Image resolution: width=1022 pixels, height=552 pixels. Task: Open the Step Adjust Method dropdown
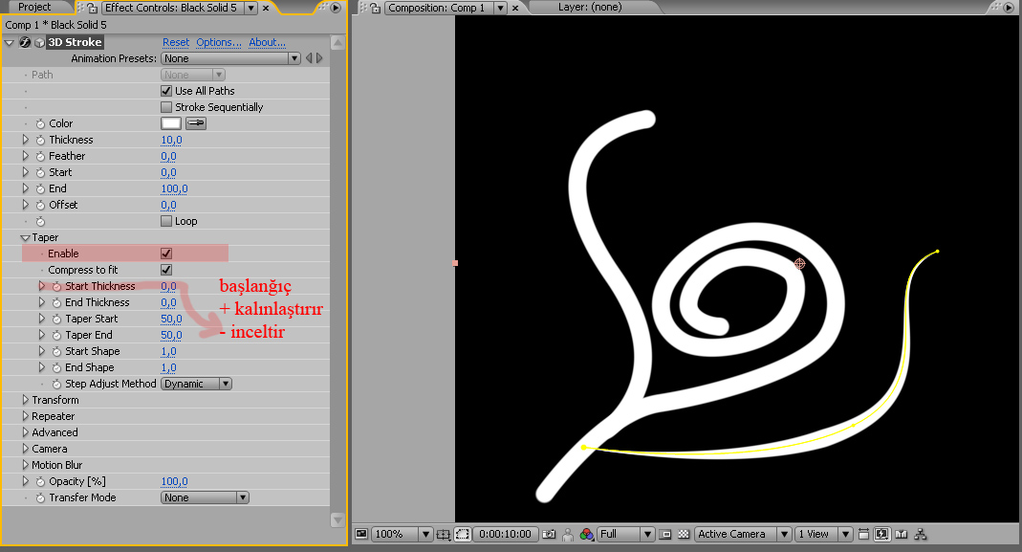pos(196,384)
